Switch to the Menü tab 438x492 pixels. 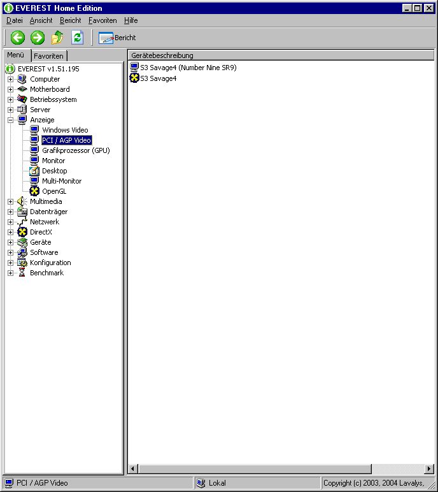[x=17, y=55]
